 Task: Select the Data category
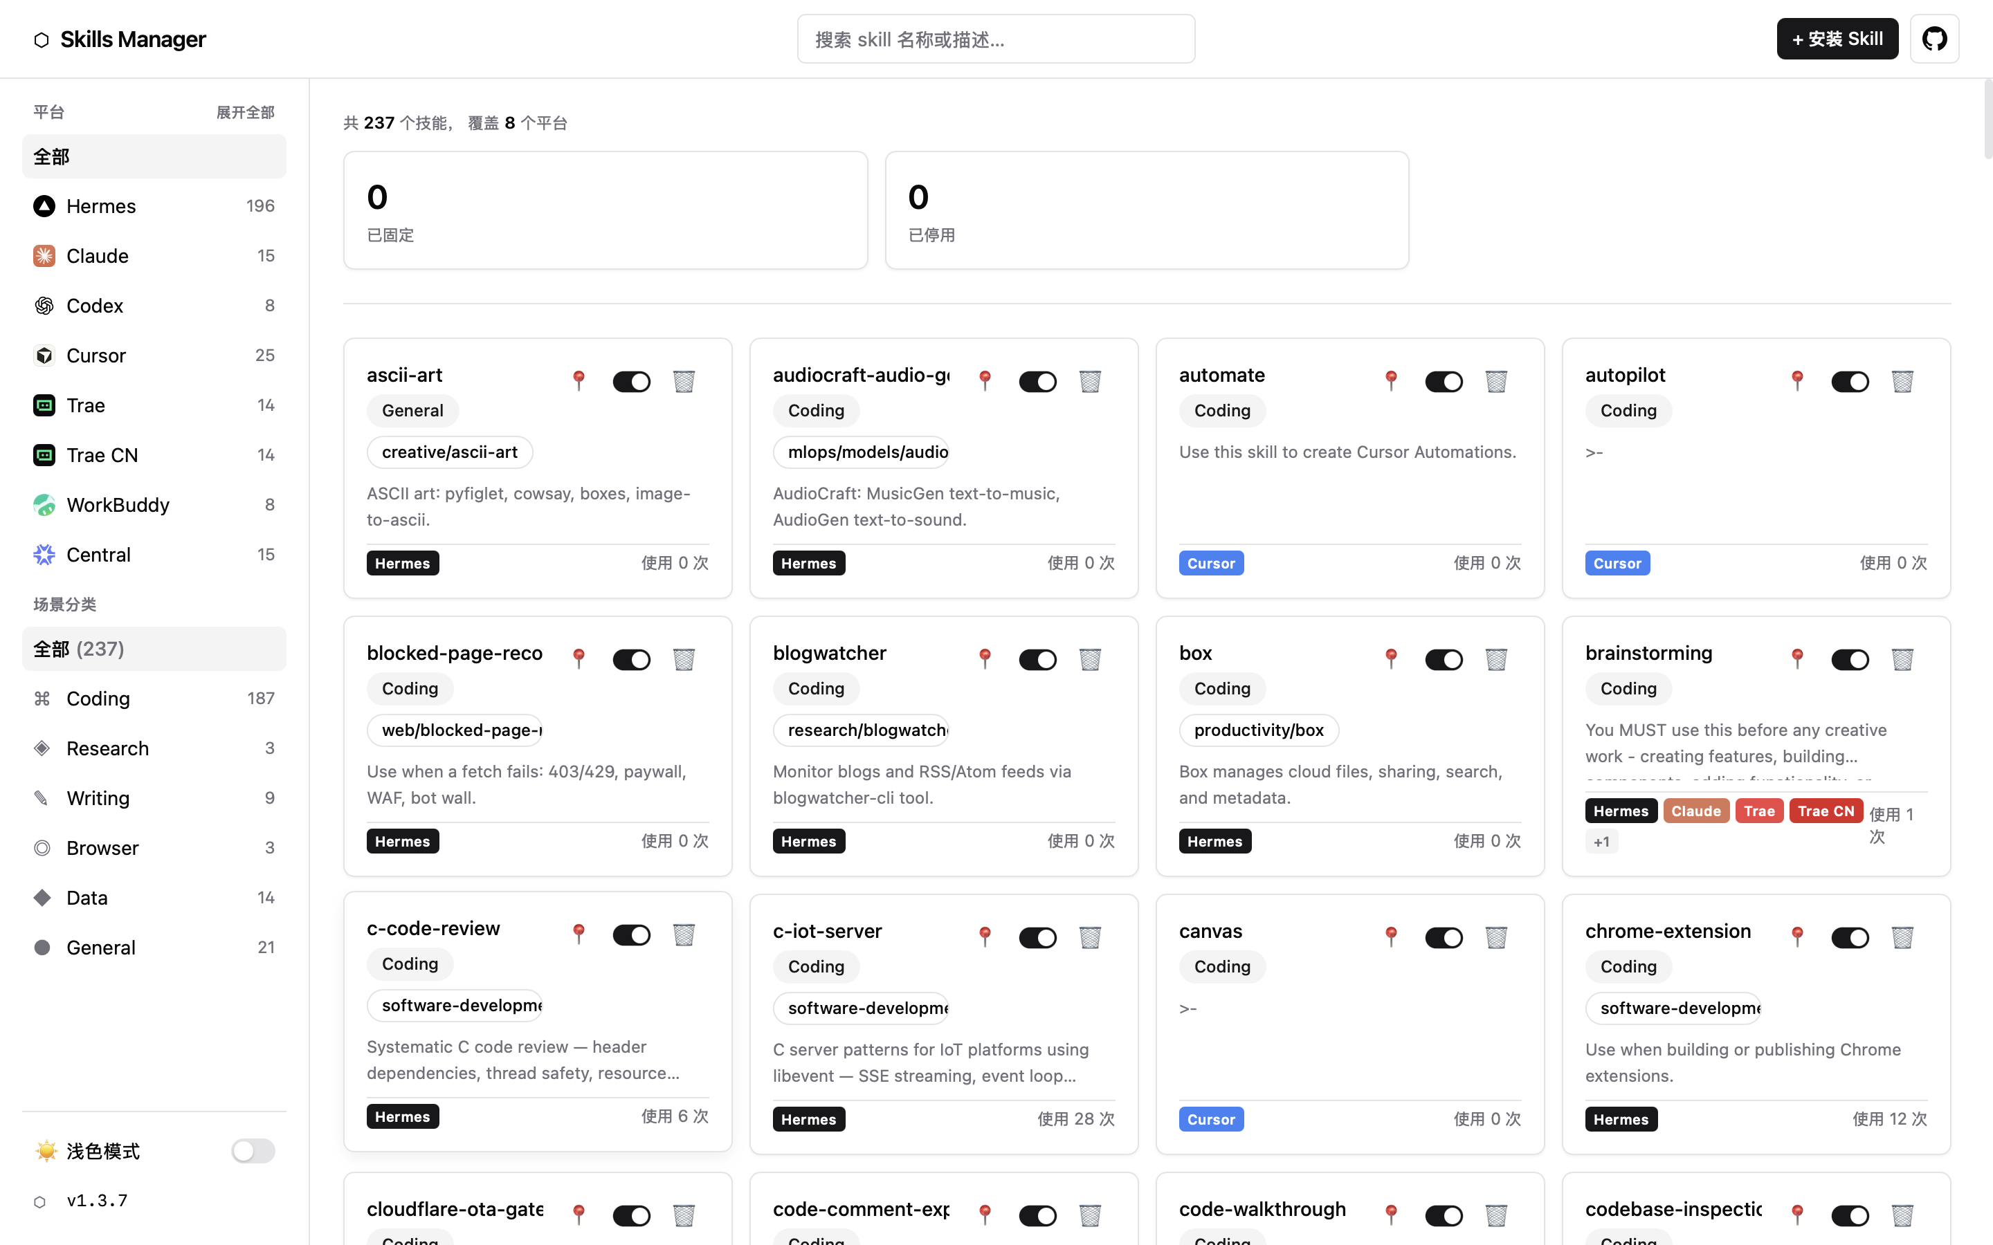pos(154,898)
